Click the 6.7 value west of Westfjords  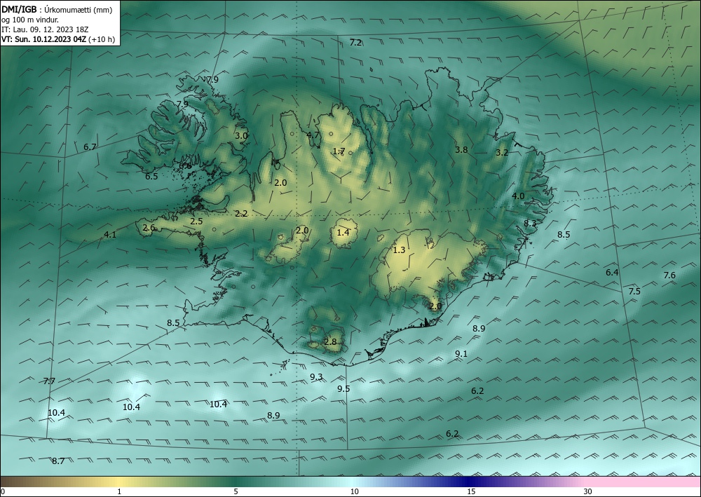tap(90, 147)
